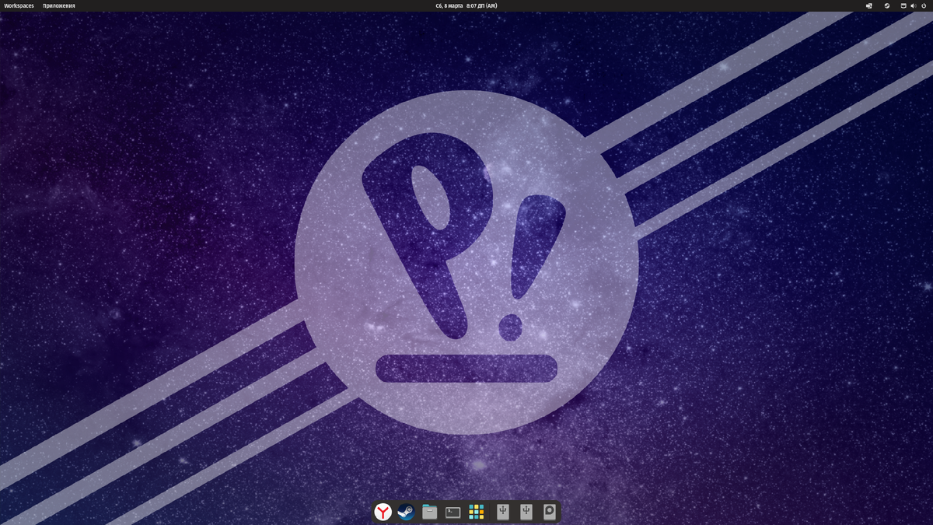
Task: Open the power menu icon
Action: coord(924,5)
